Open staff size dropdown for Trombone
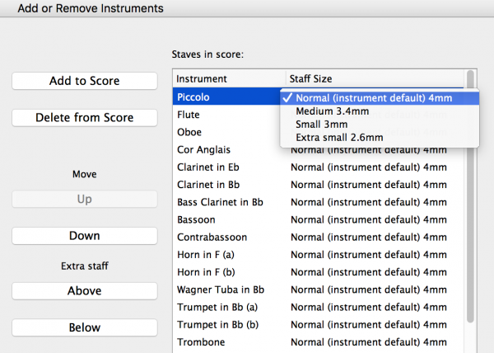 point(369,342)
